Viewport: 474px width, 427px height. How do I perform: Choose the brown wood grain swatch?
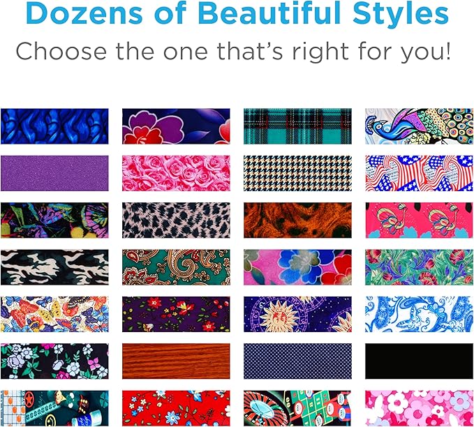[176, 361]
